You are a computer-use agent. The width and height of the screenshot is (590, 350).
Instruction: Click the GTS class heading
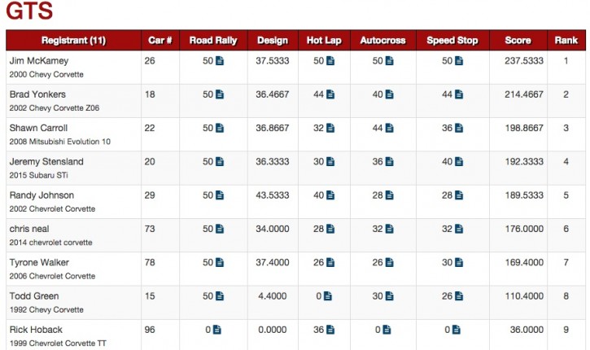tap(30, 12)
